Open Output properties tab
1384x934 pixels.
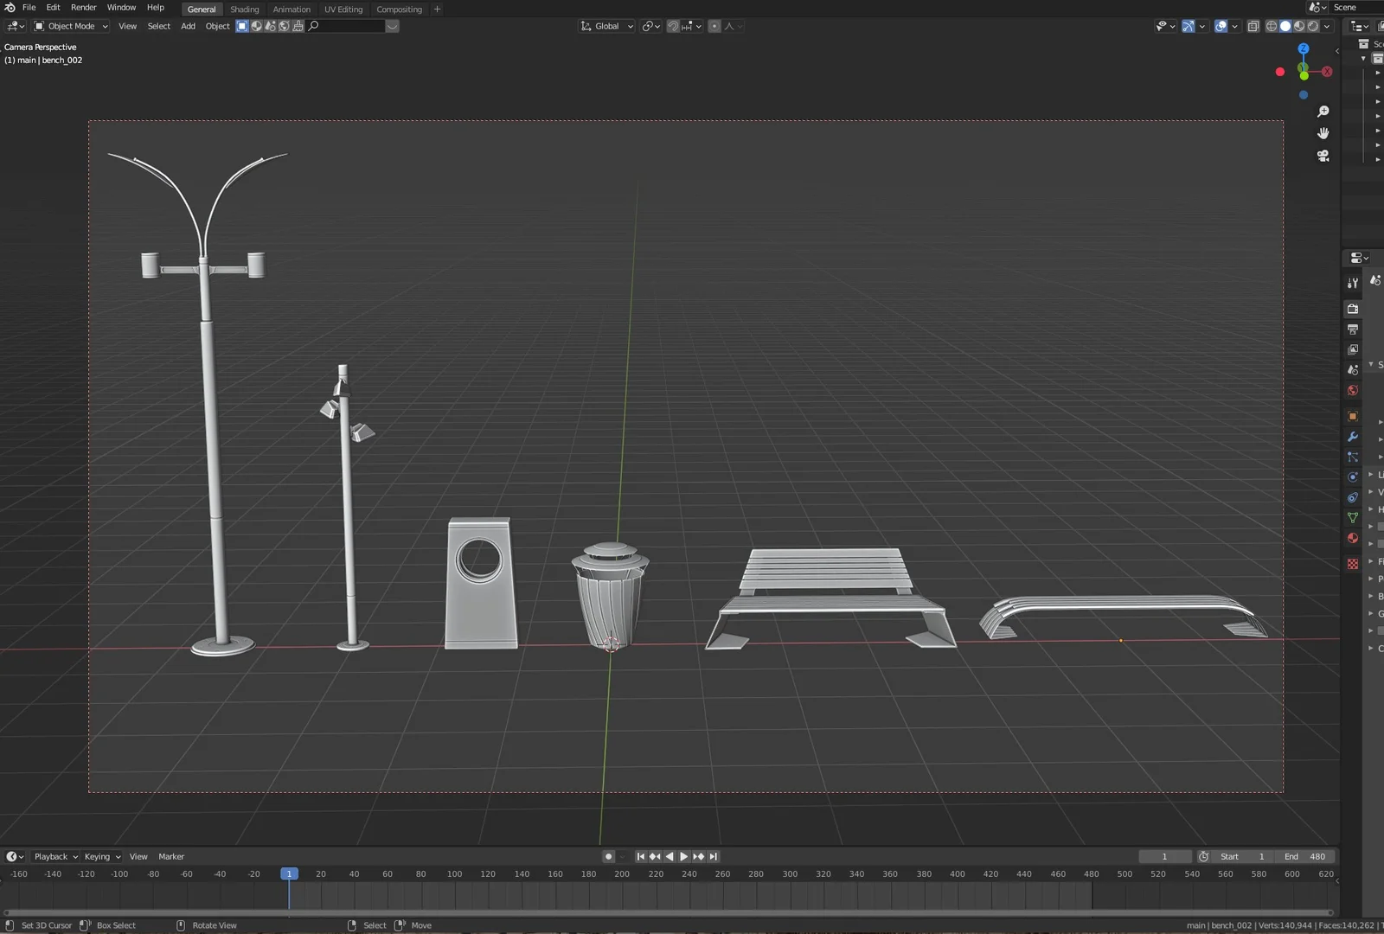pos(1352,329)
